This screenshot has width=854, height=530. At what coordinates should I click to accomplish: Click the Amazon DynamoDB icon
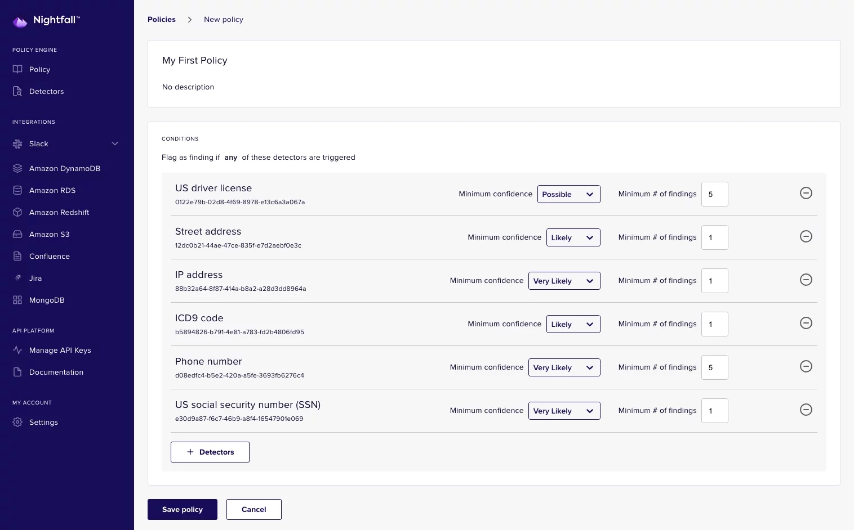[17, 168]
